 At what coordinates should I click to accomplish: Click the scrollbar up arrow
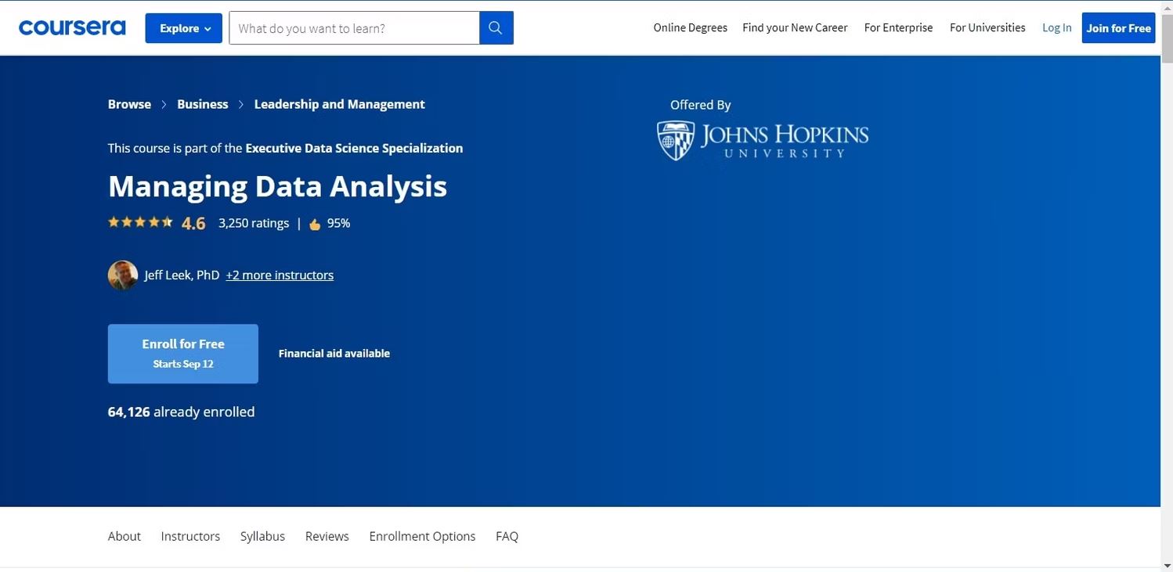pos(1167,6)
